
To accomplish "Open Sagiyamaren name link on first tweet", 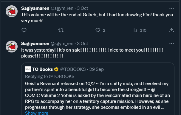I will coord(35,8).
